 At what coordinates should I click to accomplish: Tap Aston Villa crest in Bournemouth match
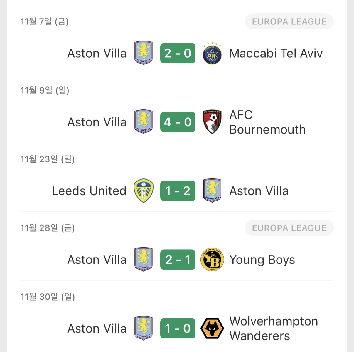[144, 122]
